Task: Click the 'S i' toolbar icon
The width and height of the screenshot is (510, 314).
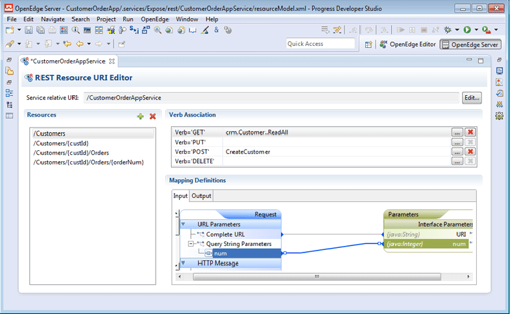Action: 134,30
